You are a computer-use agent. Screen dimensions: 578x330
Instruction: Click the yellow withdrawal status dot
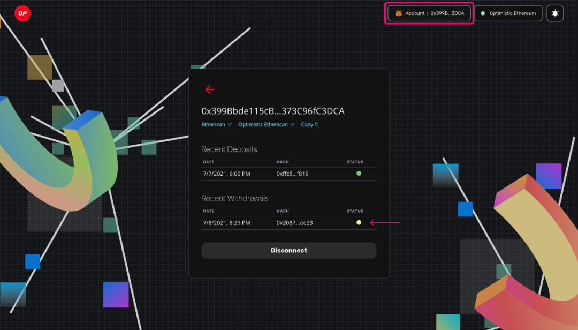click(x=359, y=222)
